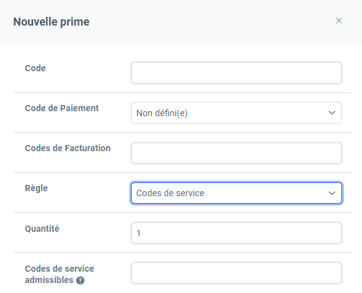Click the Codes de Facturation label
The height and width of the screenshot is (293, 362).
tap(67, 148)
